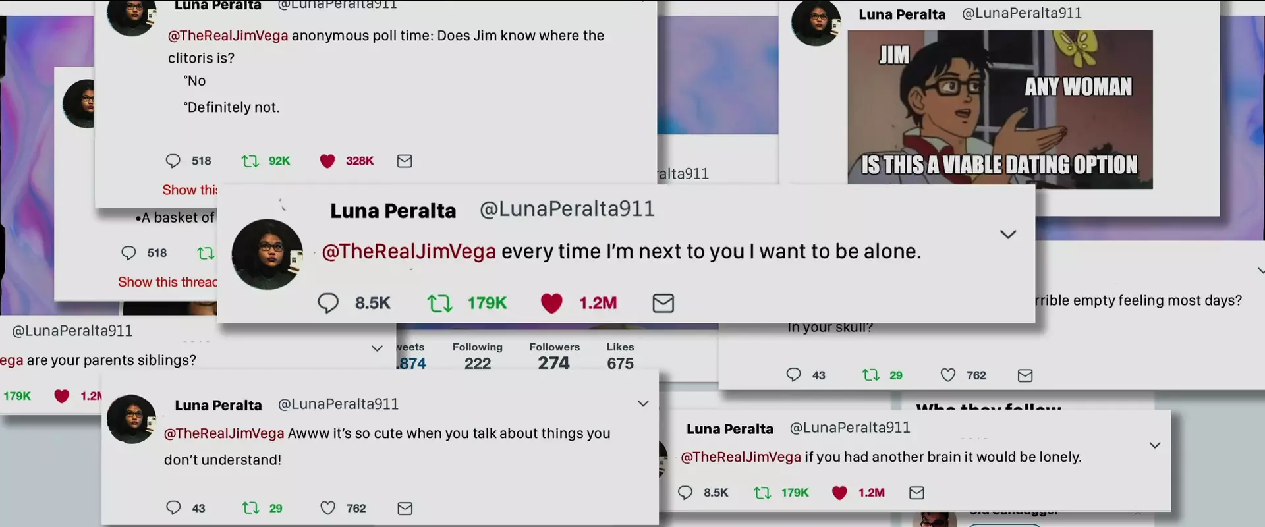Open message icon on 'empty feeling' tweet
This screenshot has width=1265, height=527.
1025,375
